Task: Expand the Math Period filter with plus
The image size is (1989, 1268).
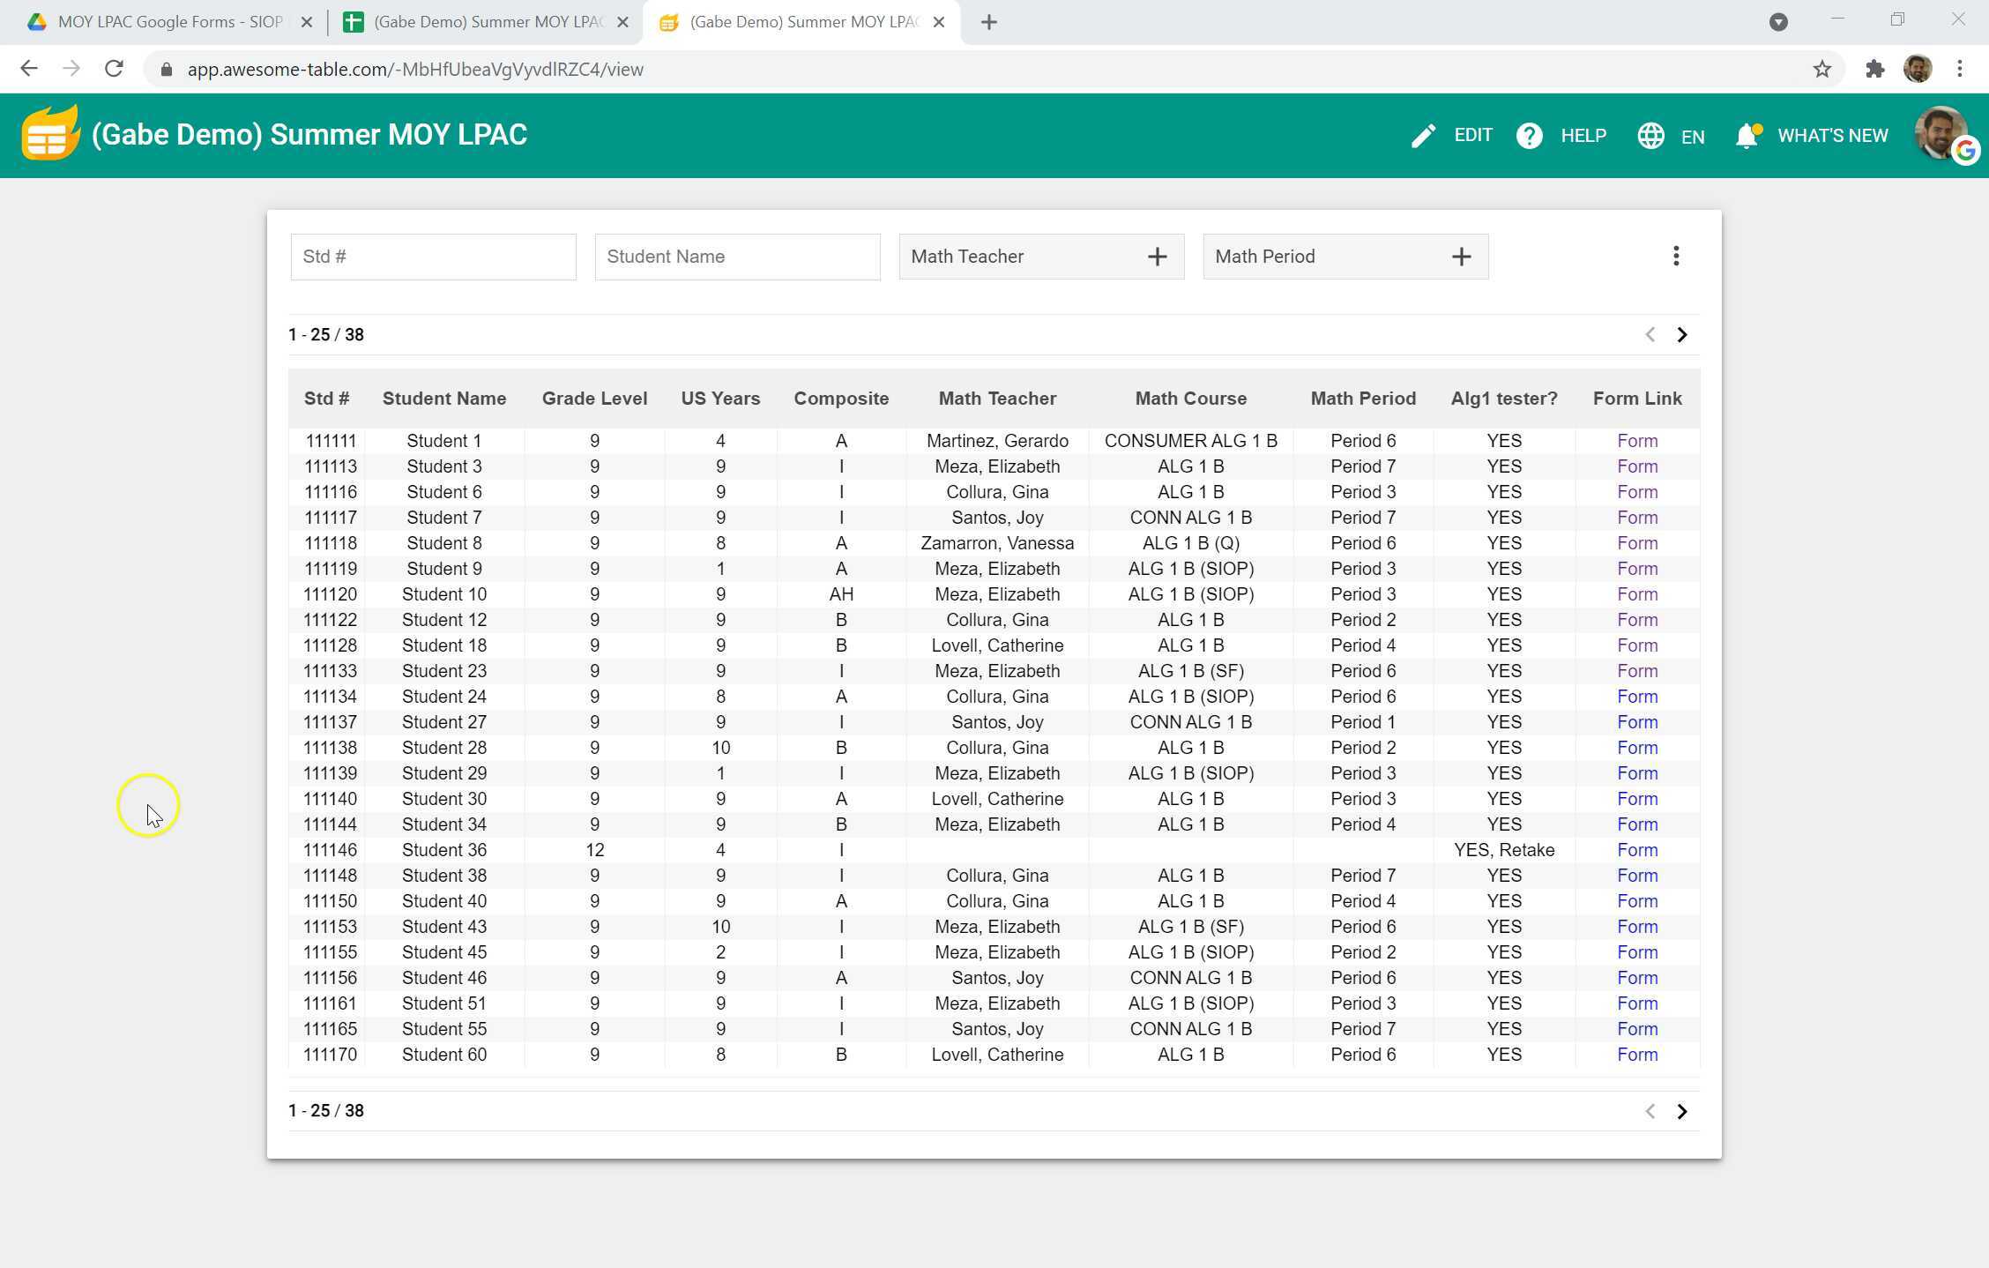Action: tap(1460, 256)
